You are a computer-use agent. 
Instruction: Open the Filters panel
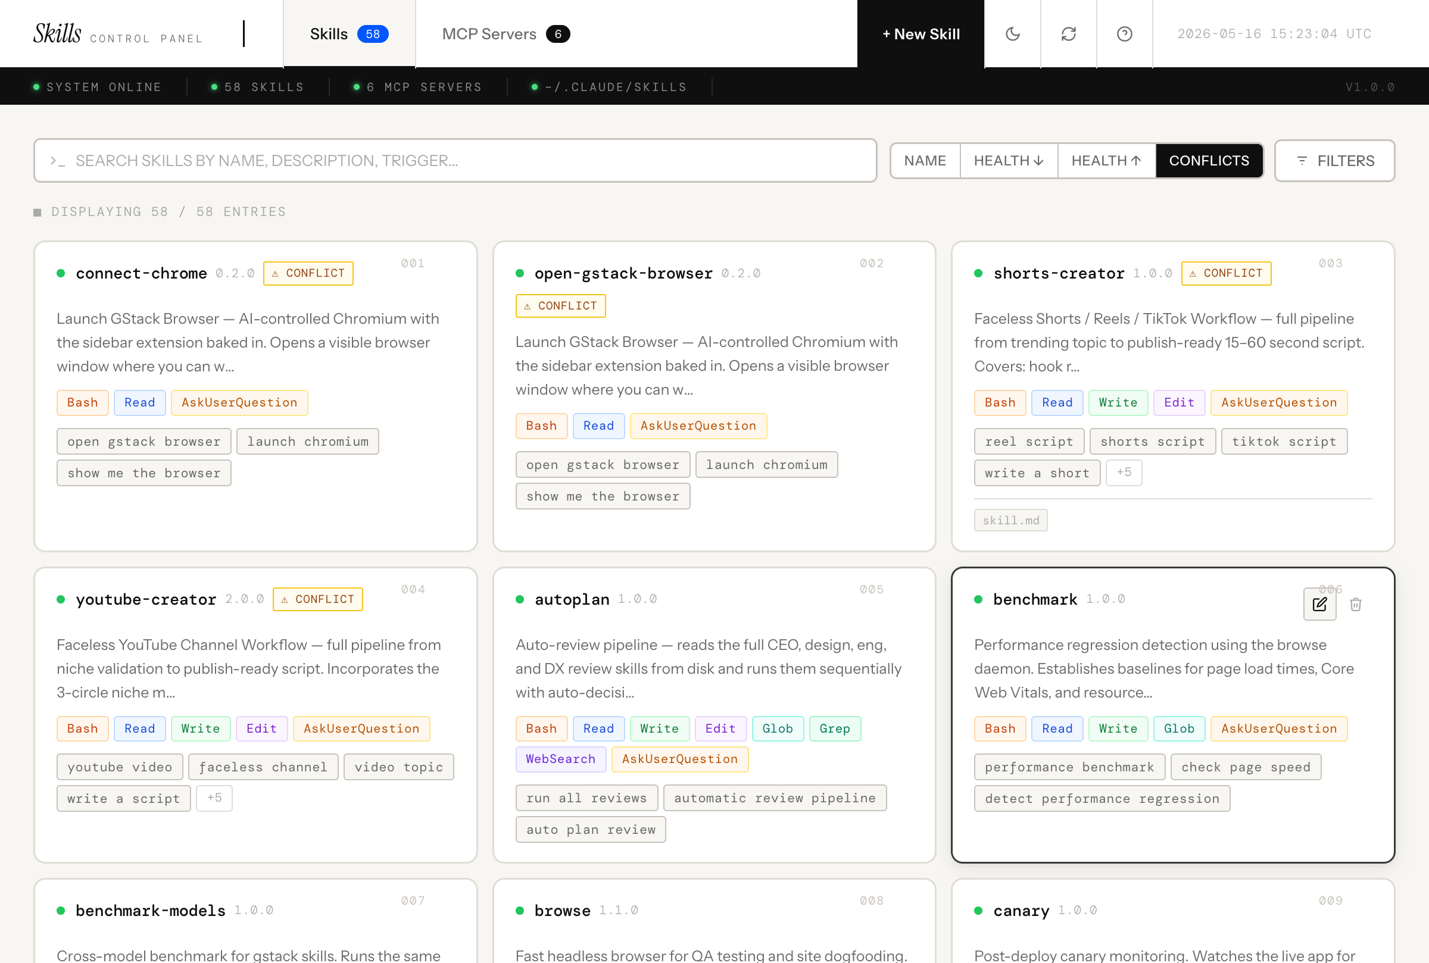1334,161
